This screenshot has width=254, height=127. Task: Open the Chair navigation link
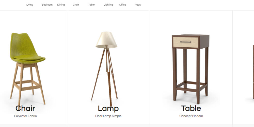(76, 5)
